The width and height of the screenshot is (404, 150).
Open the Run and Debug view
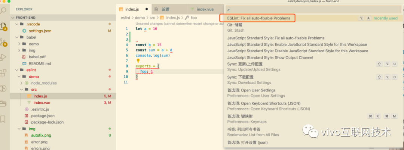pyautogui.click(x=3, y=57)
